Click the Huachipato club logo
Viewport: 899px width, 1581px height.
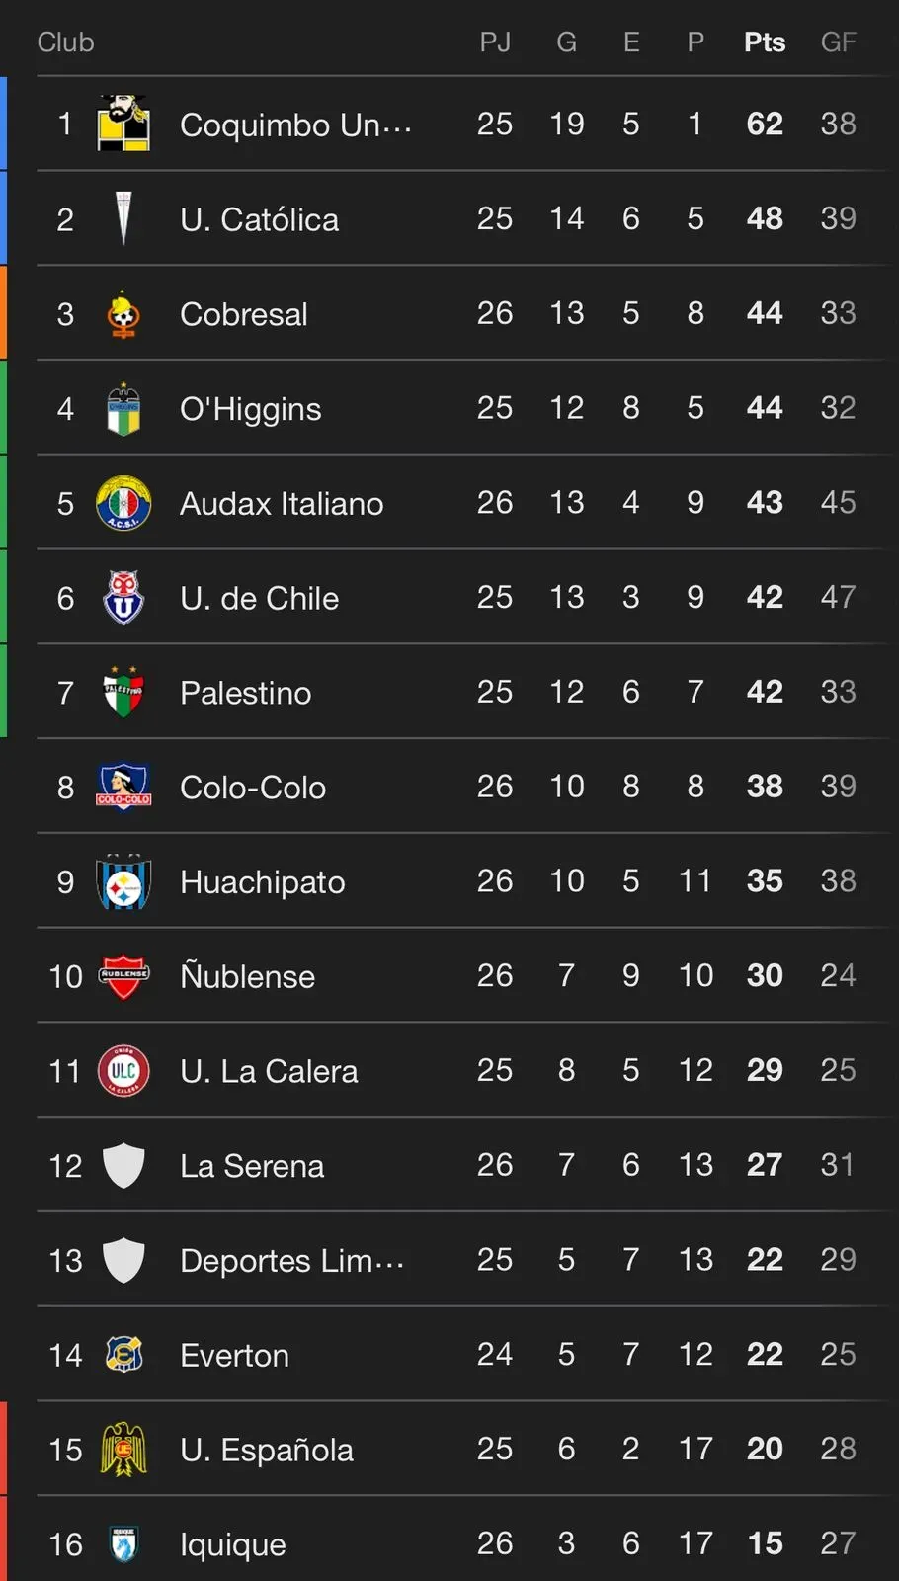[x=123, y=881]
